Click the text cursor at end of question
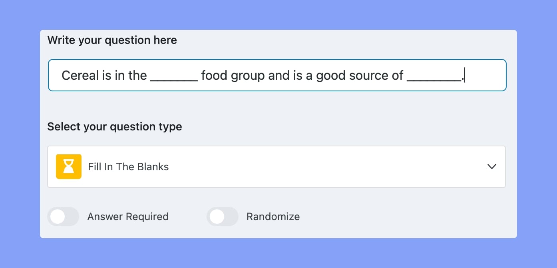Viewport: 557px width, 268px height. pos(465,75)
